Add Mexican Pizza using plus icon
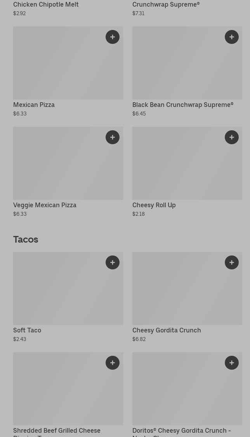The height and width of the screenshot is (437, 250). [x=113, y=37]
